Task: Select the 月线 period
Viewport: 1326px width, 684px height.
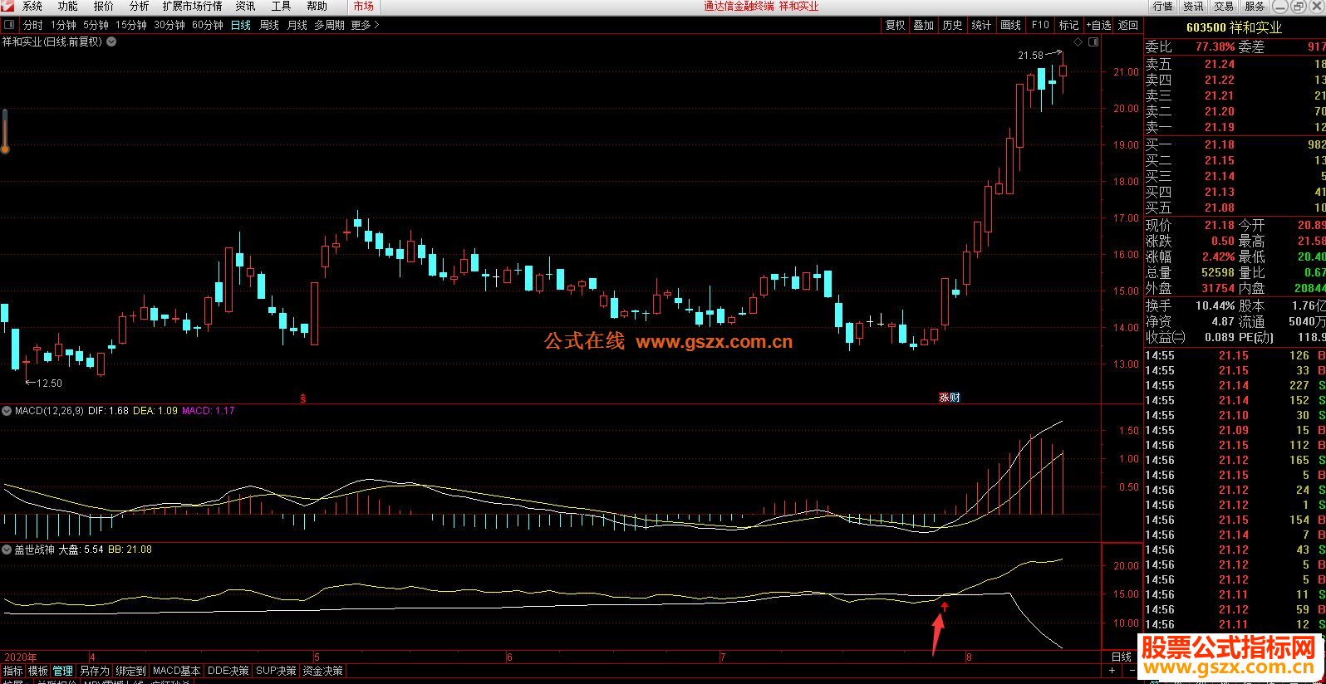Action: pos(297,25)
